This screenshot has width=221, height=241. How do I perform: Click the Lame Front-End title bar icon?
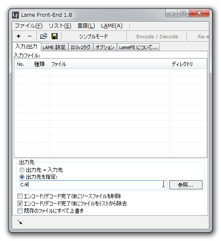15,15
